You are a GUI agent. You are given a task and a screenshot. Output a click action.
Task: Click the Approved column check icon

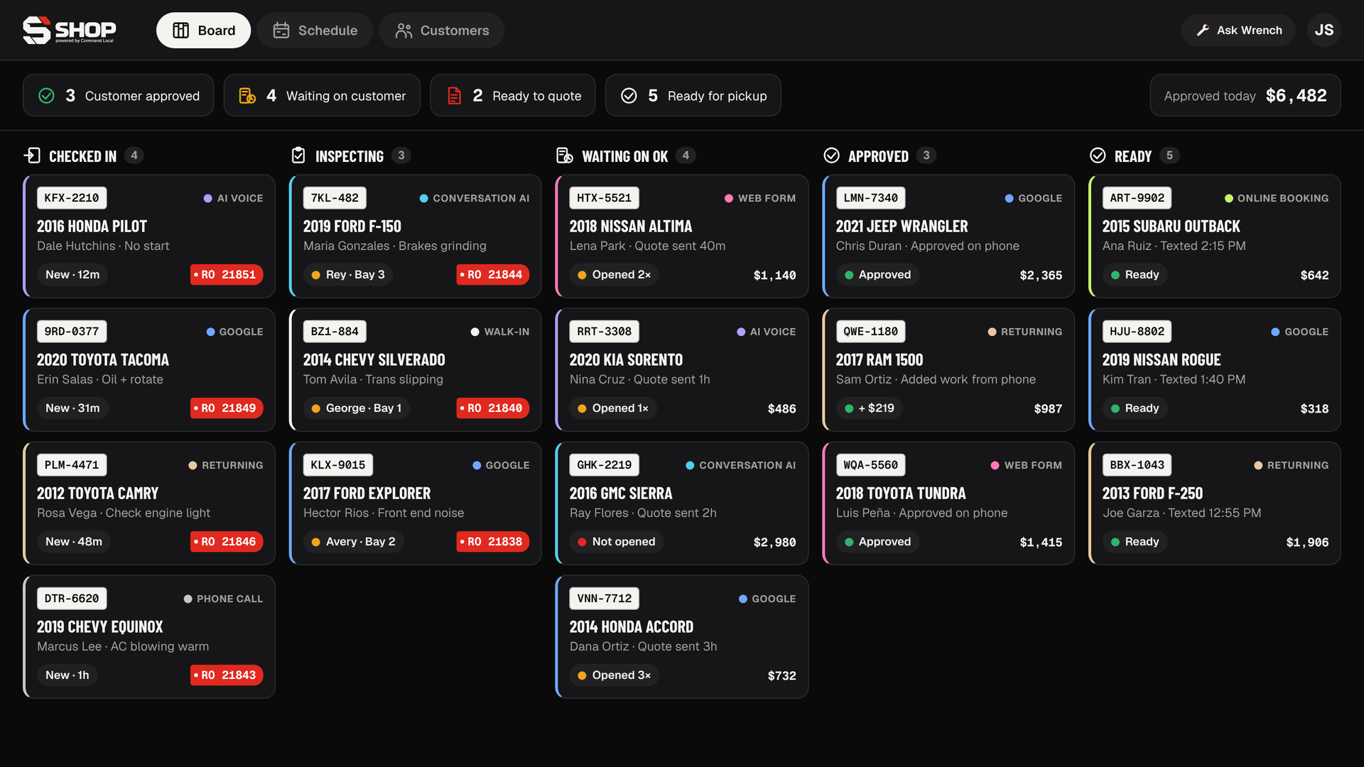point(831,156)
